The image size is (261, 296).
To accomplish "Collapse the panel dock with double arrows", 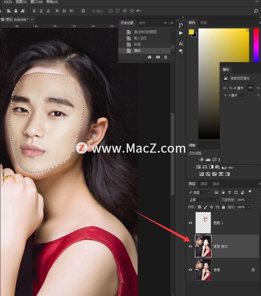I will pyautogui.click(x=183, y=17).
